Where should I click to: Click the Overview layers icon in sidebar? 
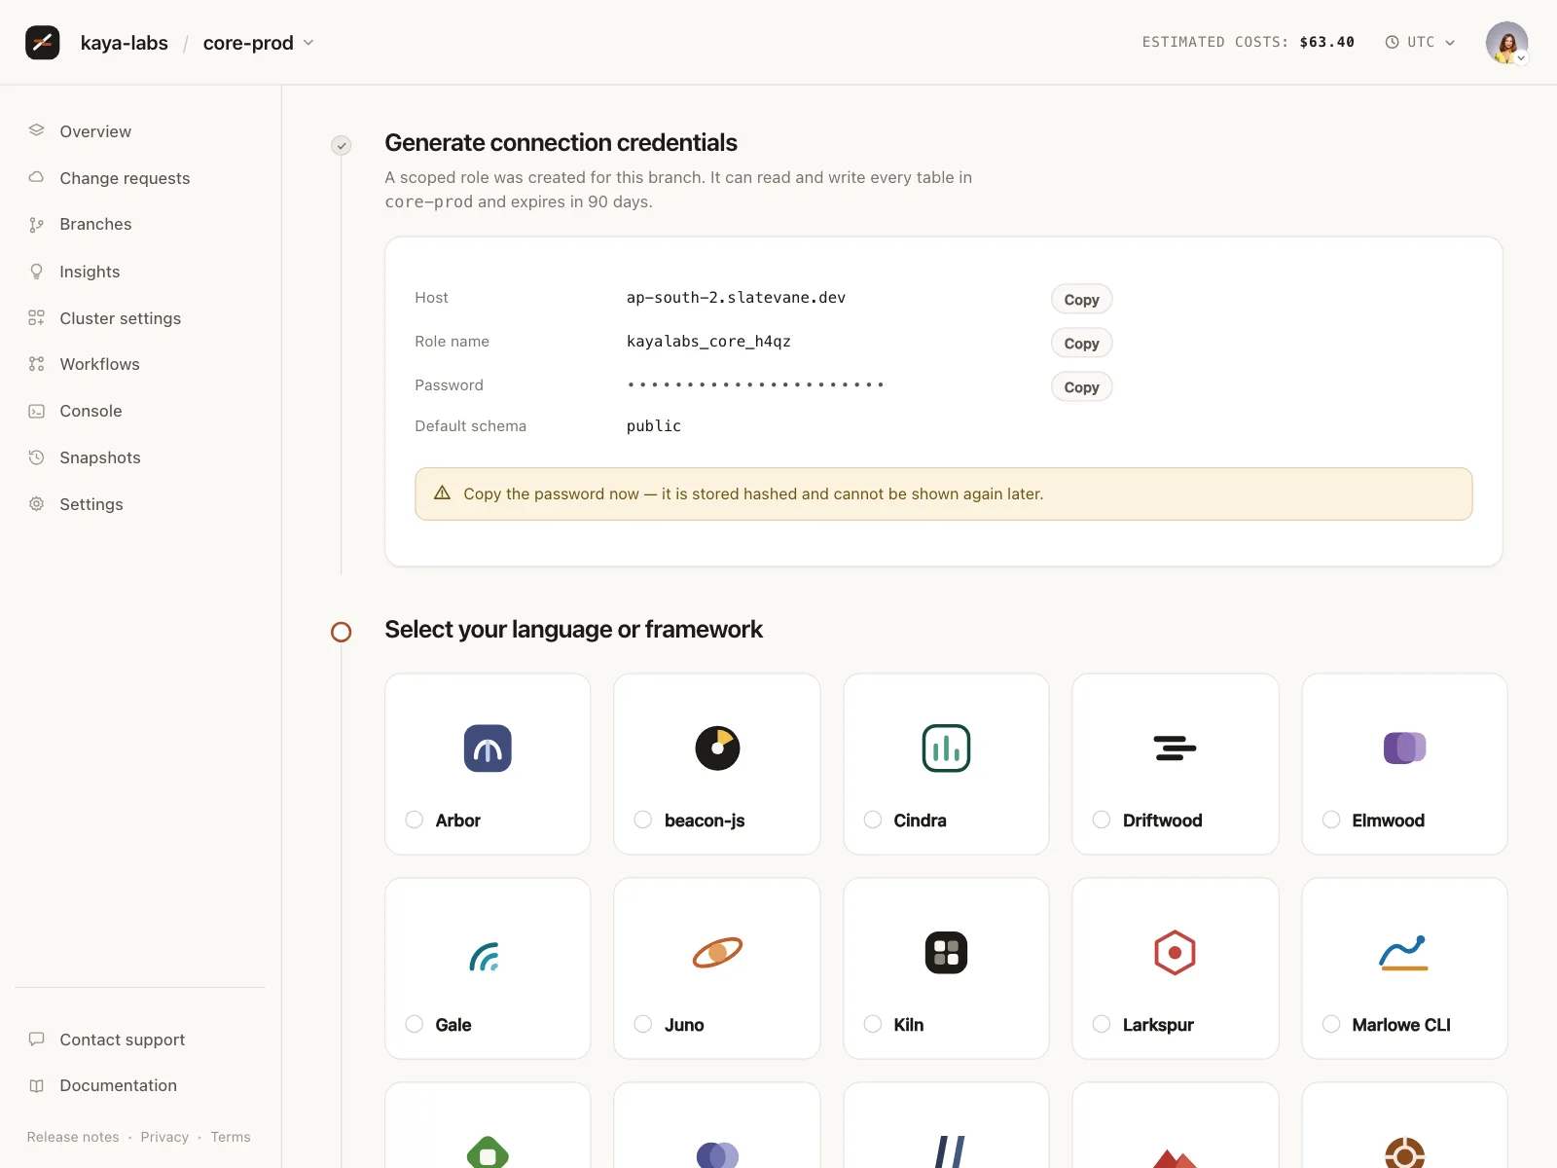coord(37,130)
